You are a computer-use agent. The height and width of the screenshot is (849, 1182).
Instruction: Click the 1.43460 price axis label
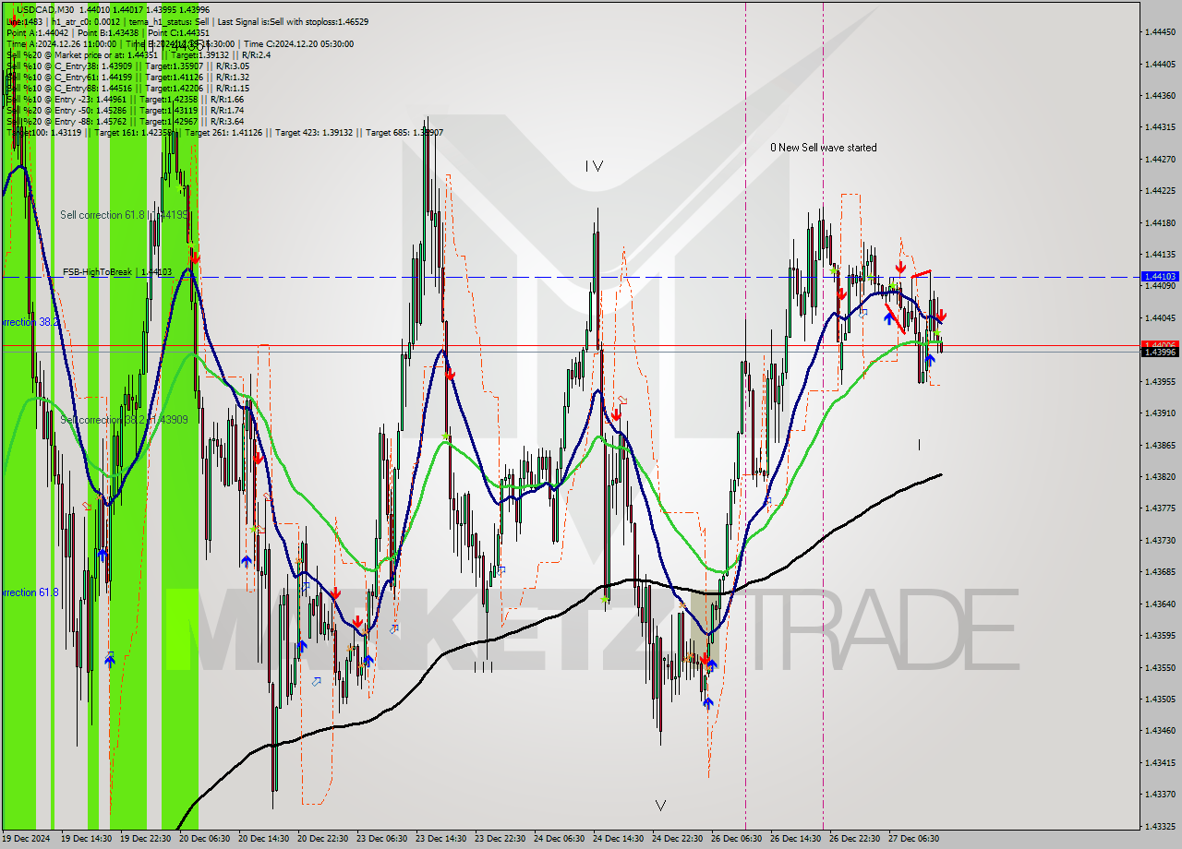tap(1160, 730)
